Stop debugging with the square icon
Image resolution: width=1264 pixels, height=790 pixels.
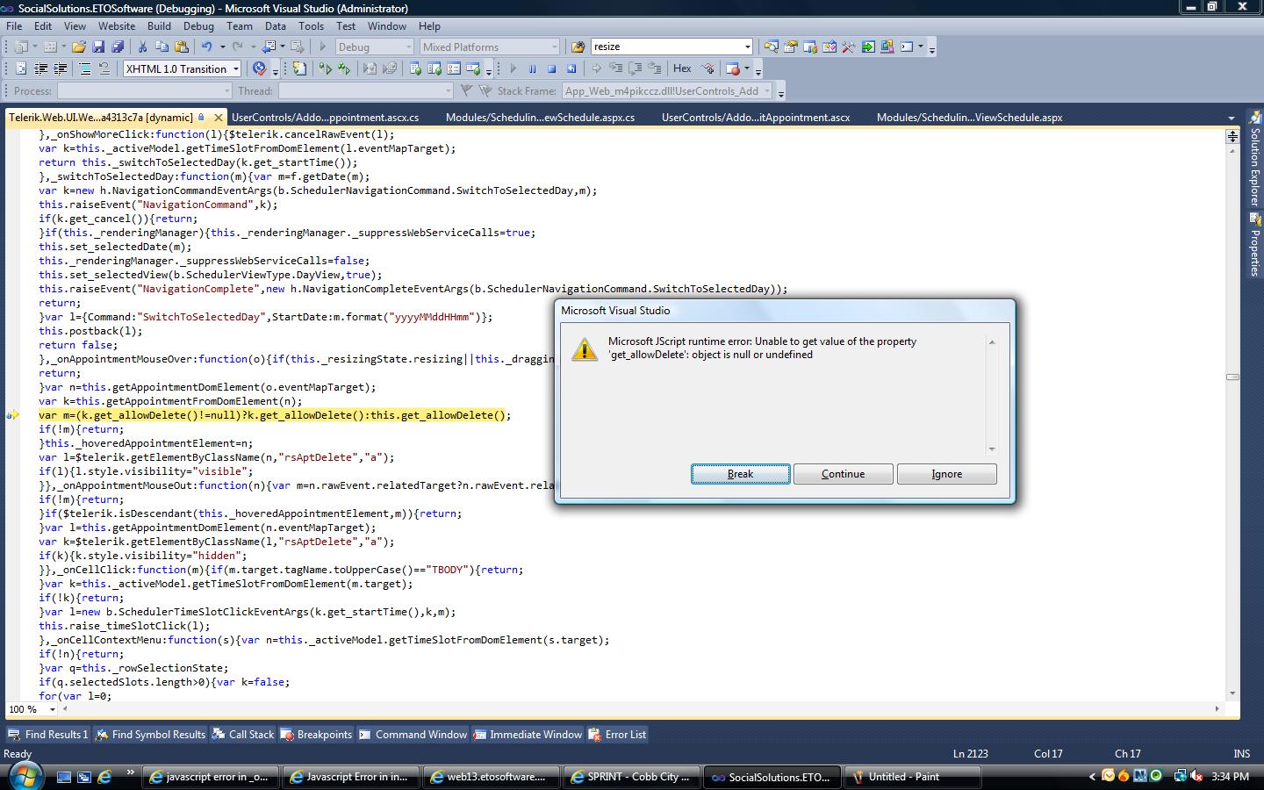pyautogui.click(x=552, y=68)
